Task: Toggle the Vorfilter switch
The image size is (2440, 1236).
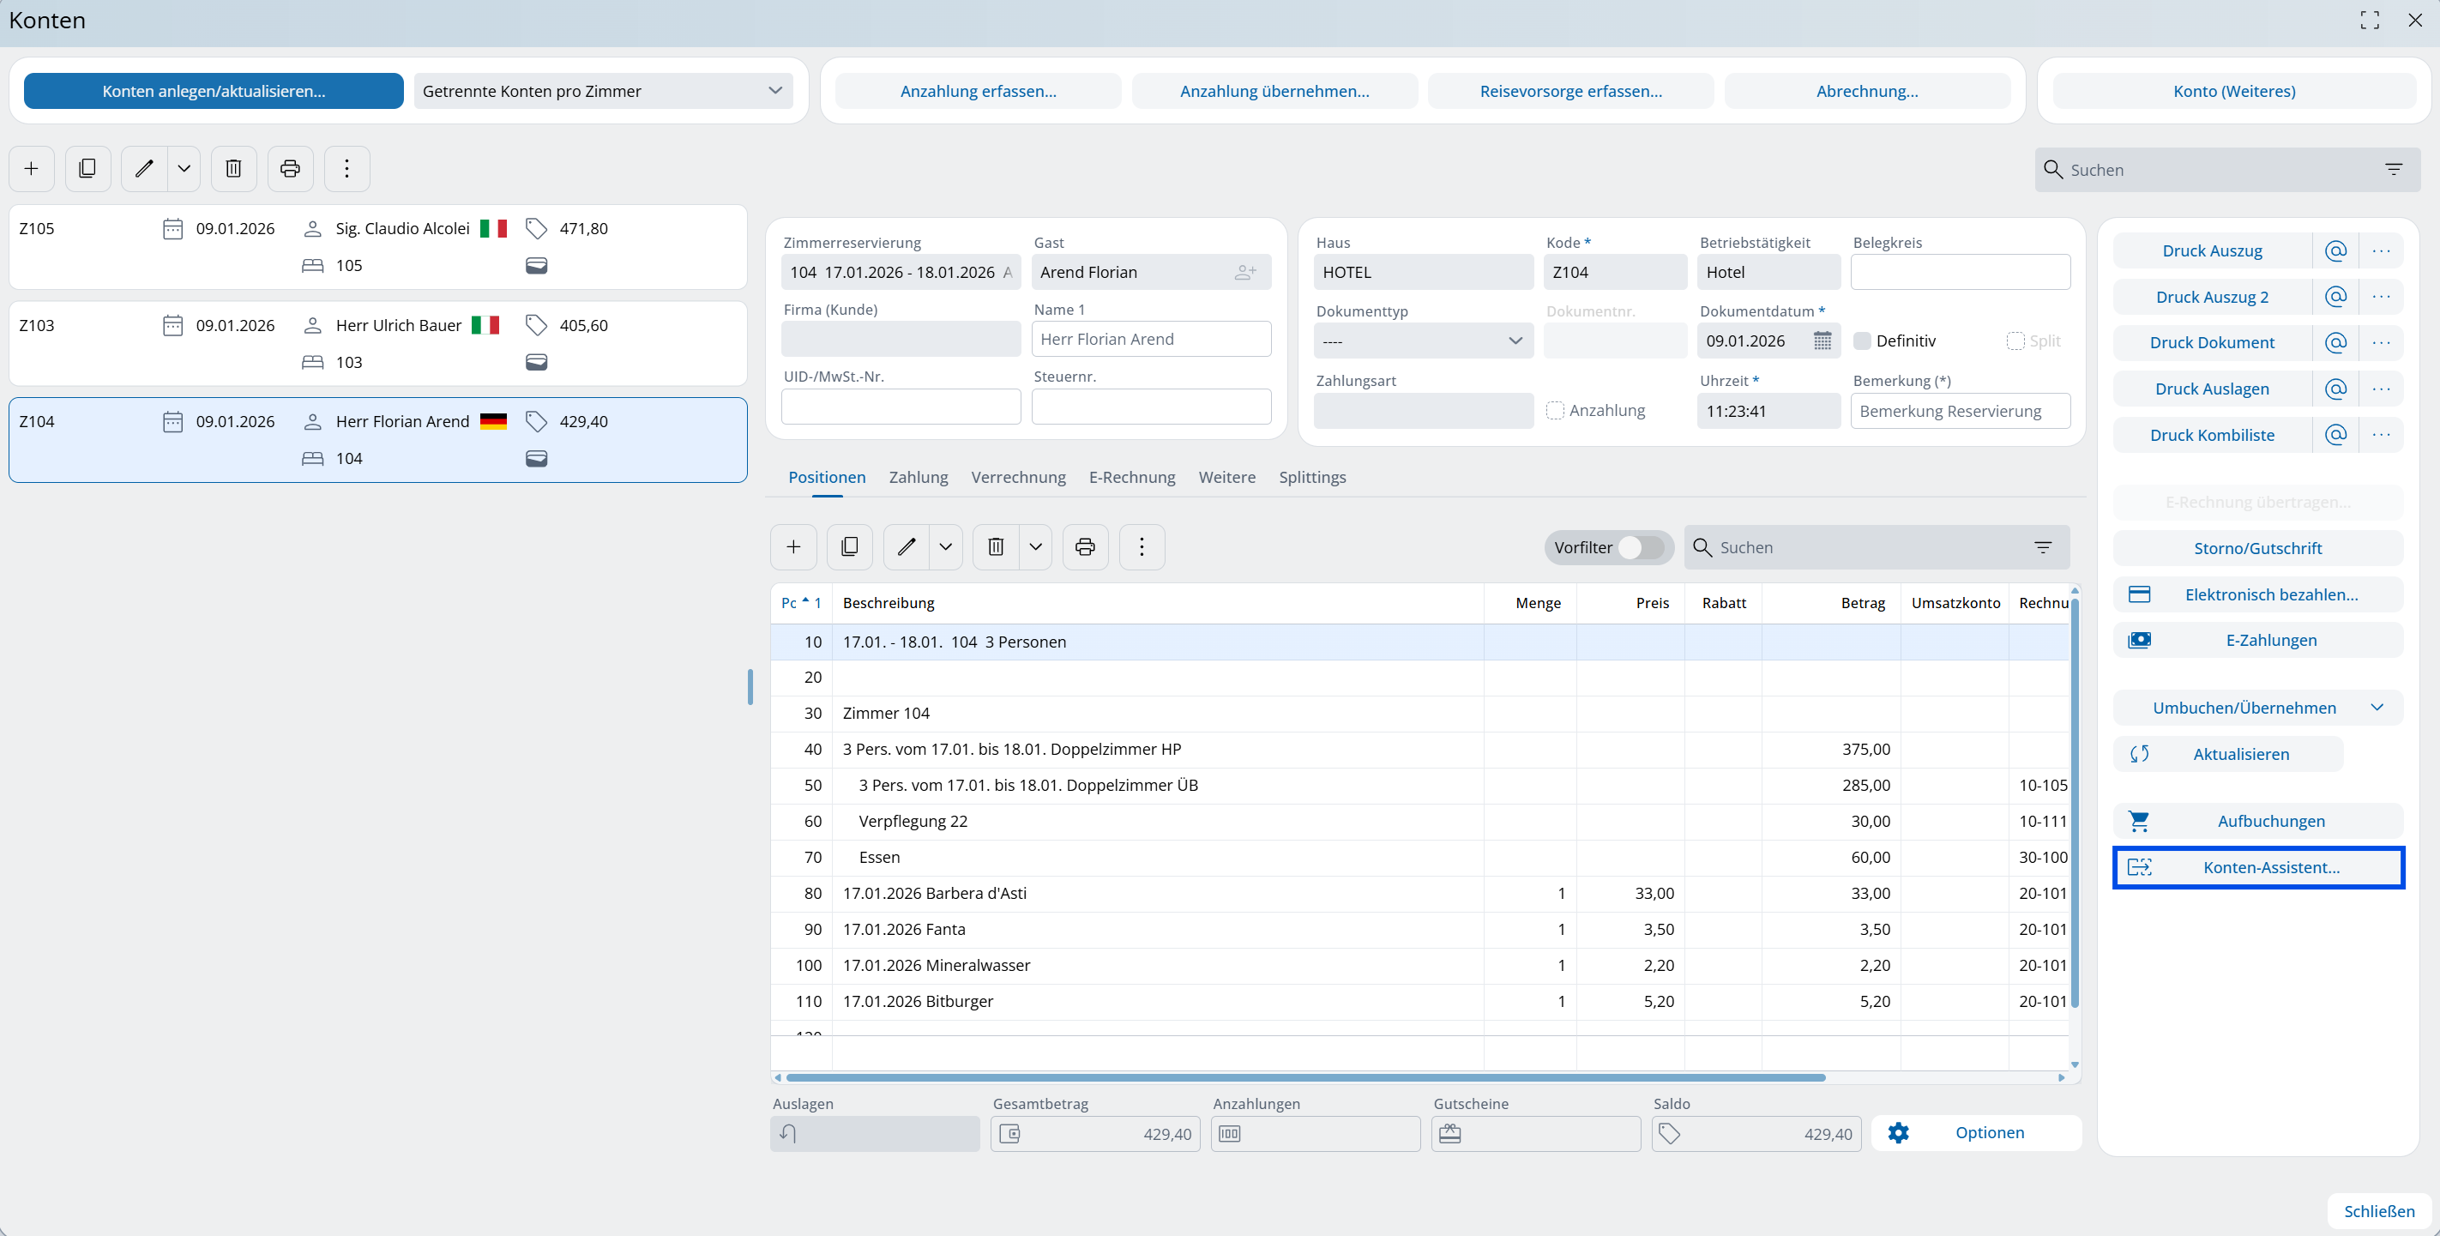Action: point(1640,547)
